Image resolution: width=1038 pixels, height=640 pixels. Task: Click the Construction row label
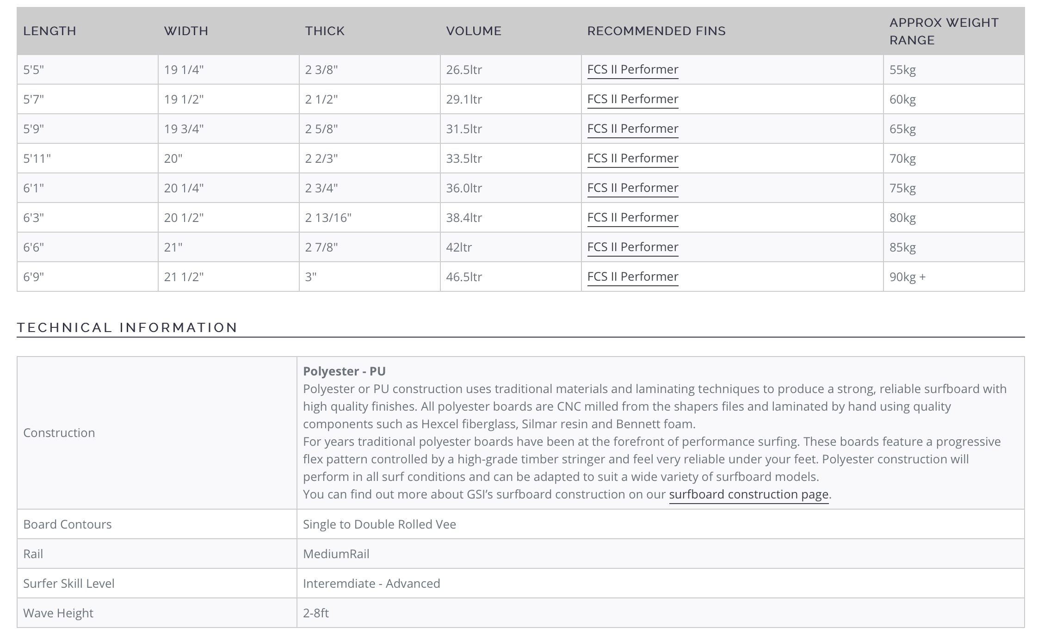click(59, 433)
